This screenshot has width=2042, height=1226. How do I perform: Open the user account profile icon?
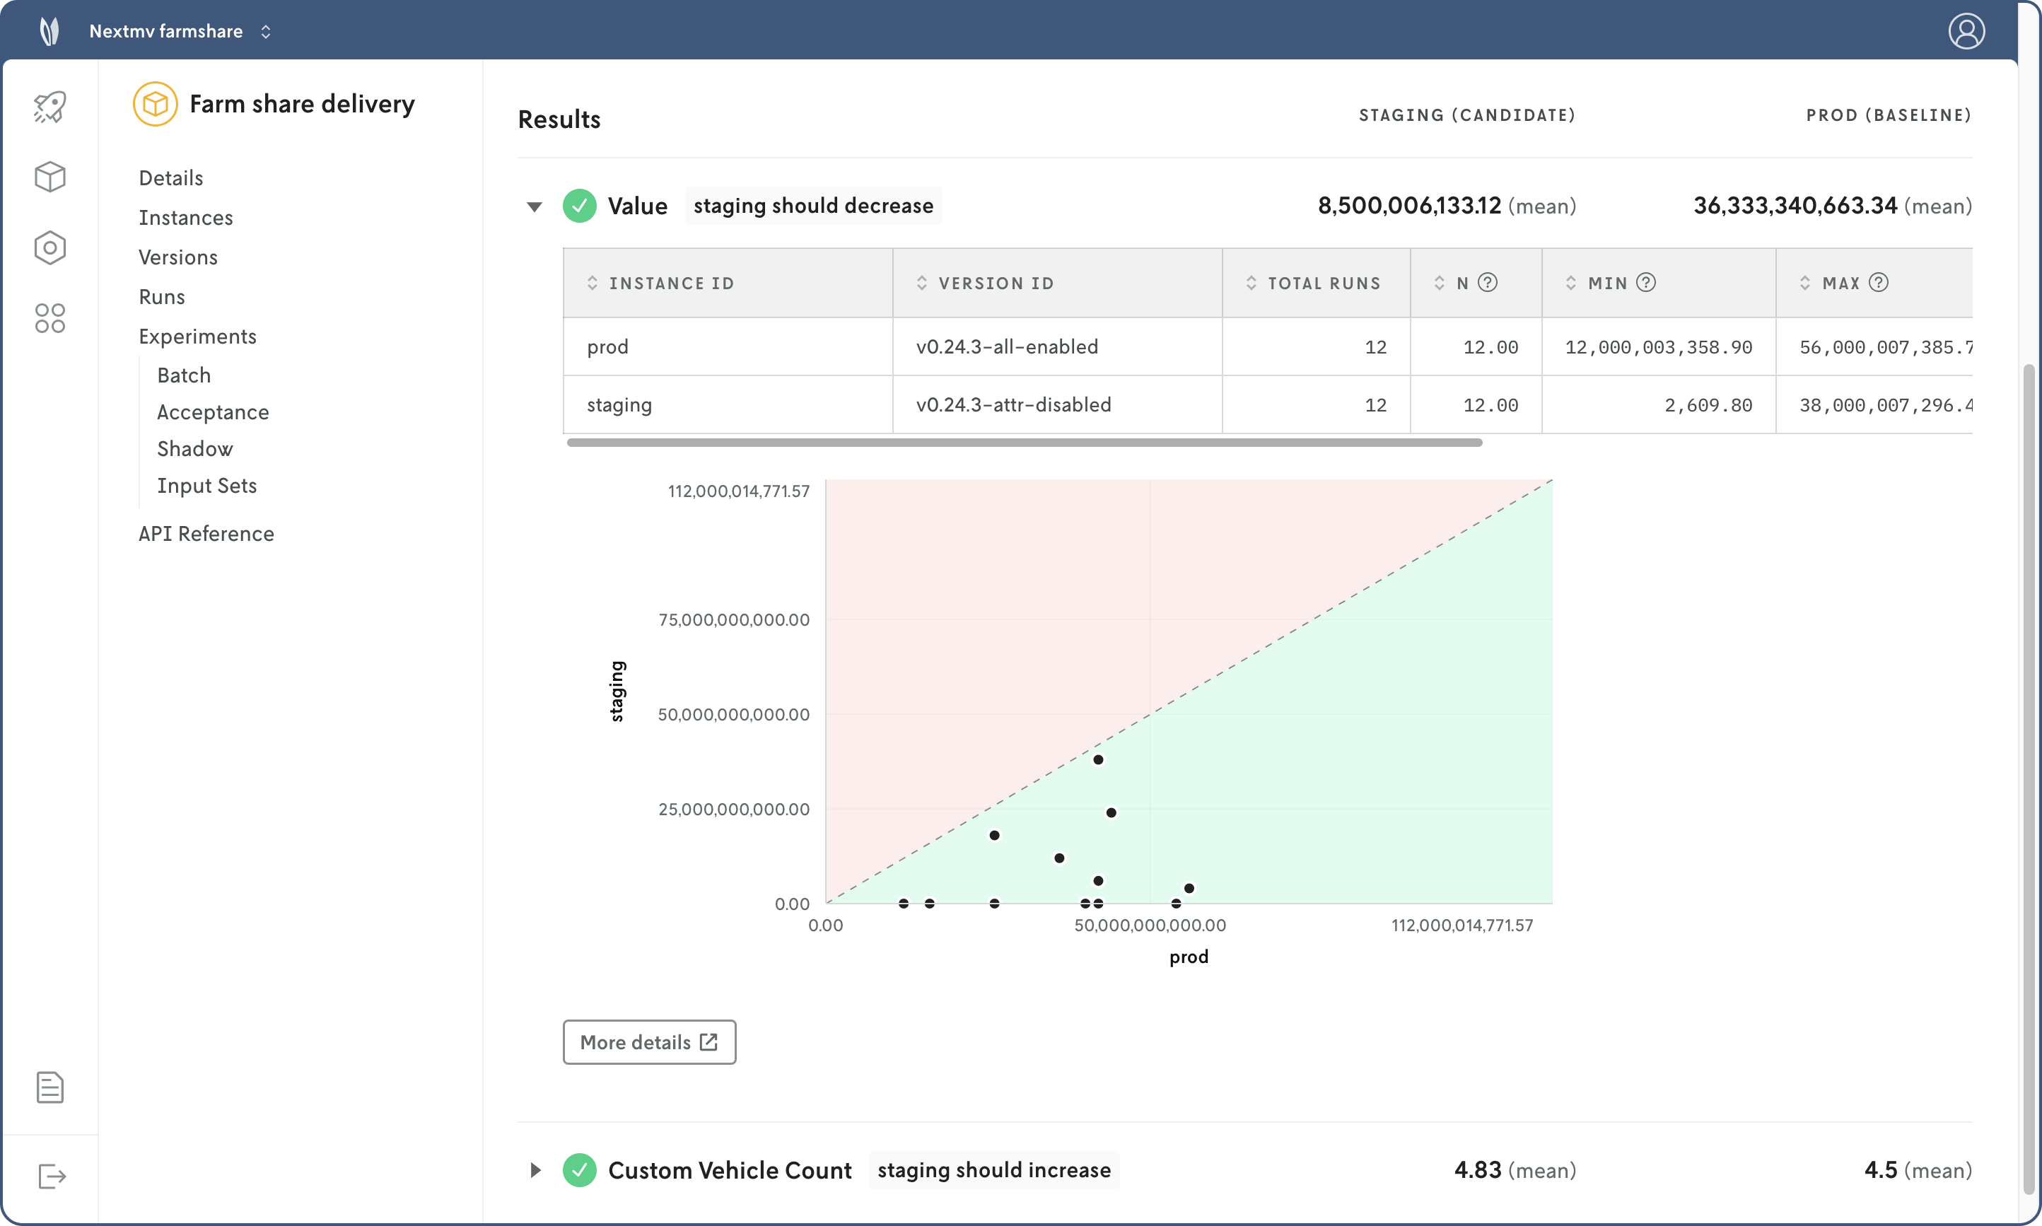tap(1966, 31)
